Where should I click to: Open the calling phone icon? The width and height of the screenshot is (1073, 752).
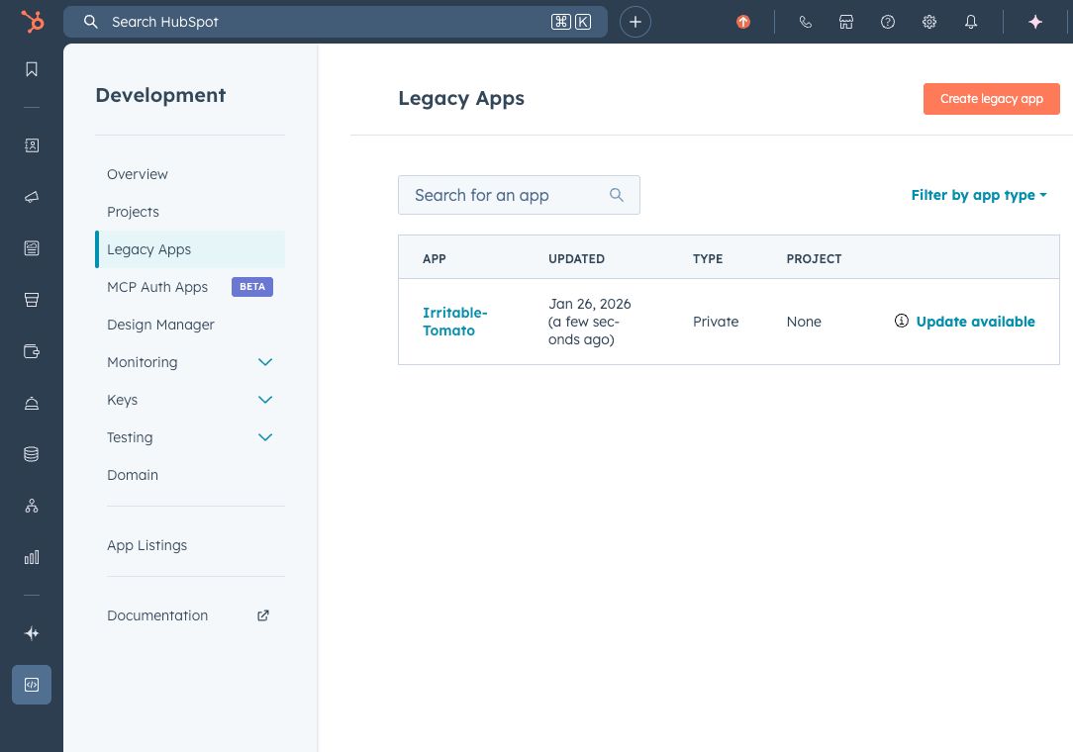tap(805, 22)
